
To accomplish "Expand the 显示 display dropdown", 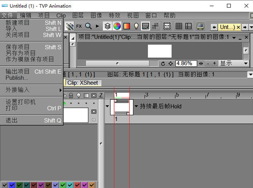I will tap(234, 63).
